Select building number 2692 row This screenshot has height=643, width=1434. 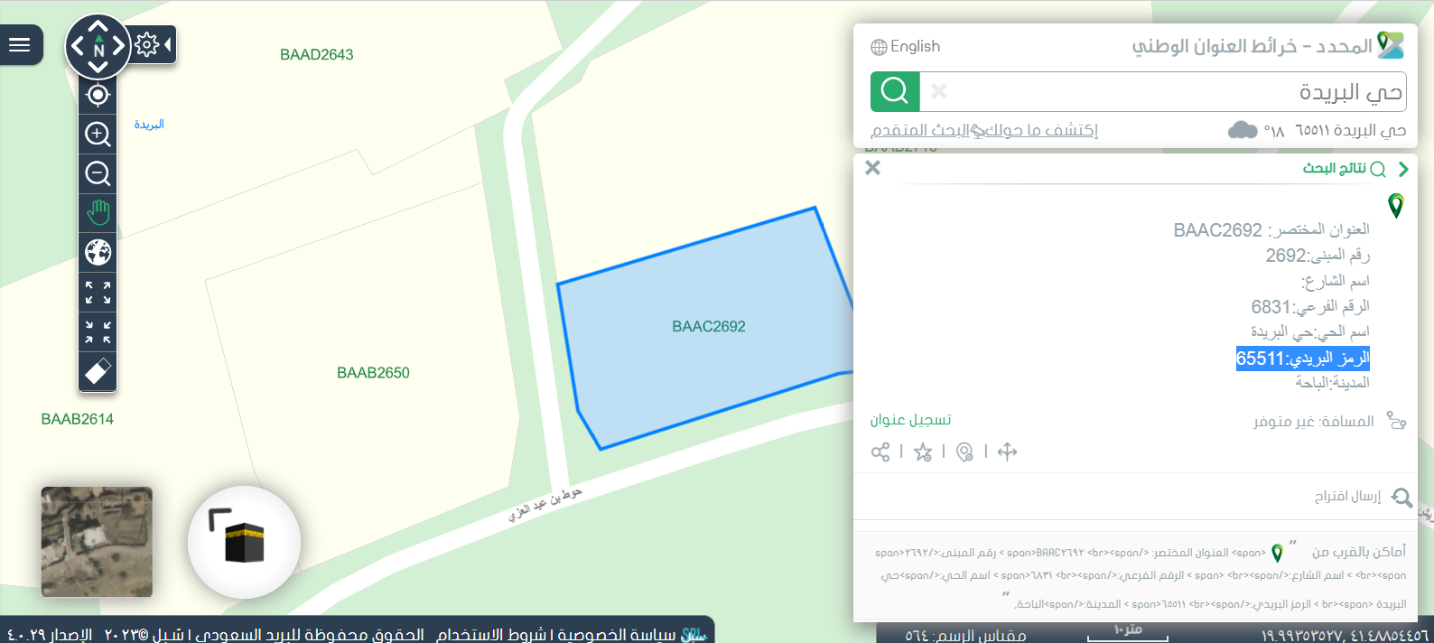point(1318,256)
